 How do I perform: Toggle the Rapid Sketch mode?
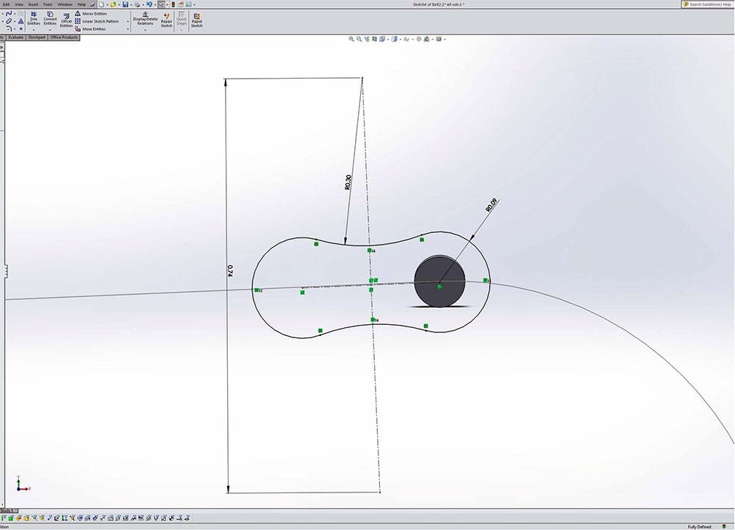tap(196, 19)
